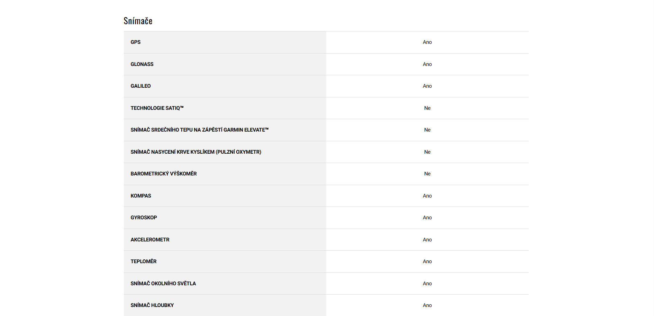
Task: Click the GLONASS row label
Action: 142,64
